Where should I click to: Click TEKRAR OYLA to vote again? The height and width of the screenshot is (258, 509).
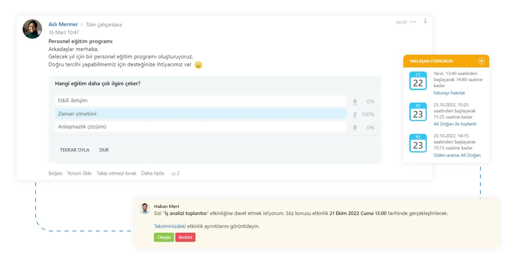pos(74,150)
